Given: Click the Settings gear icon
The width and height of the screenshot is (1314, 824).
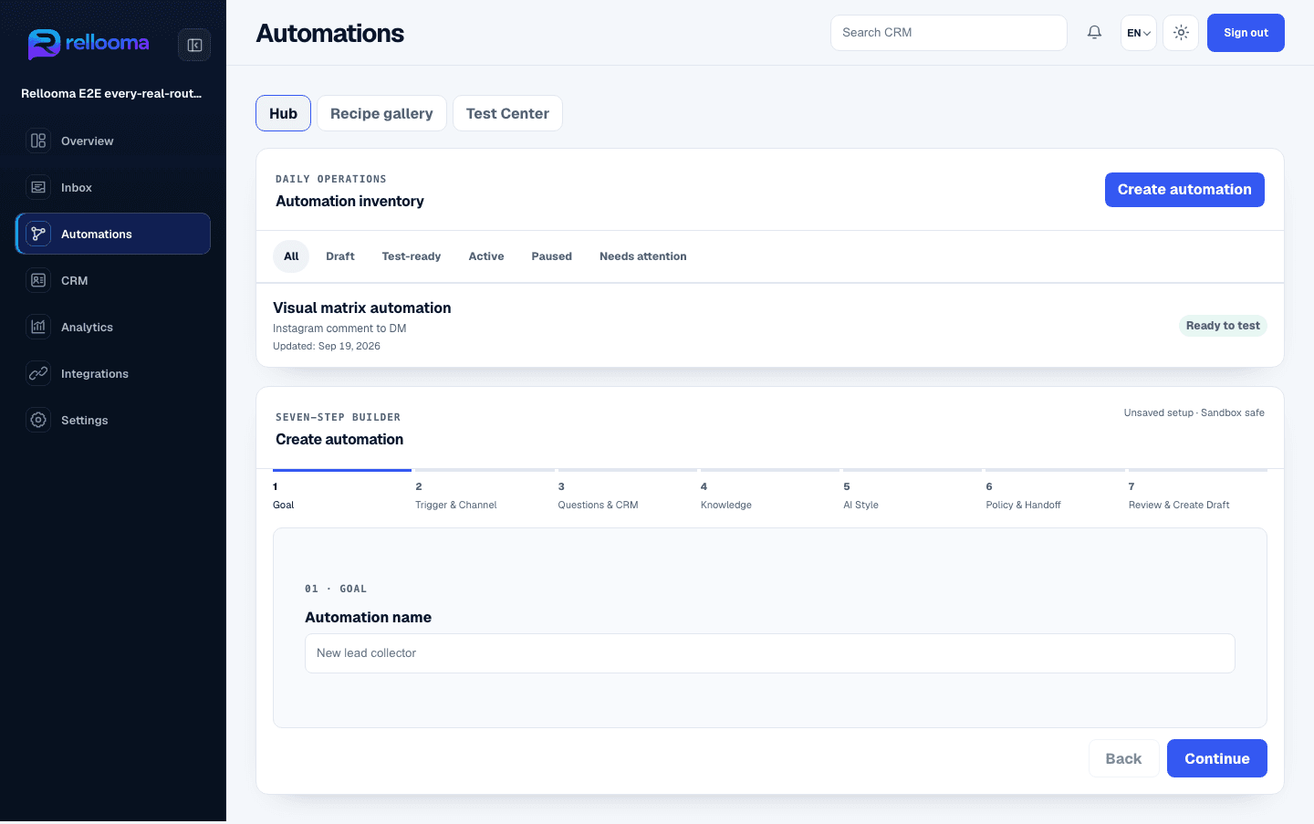Looking at the screenshot, I should [x=38, y=420].
